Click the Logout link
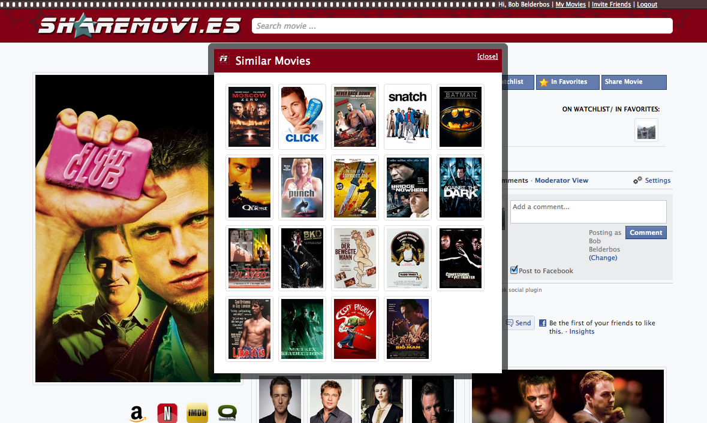 pos(647,5)
